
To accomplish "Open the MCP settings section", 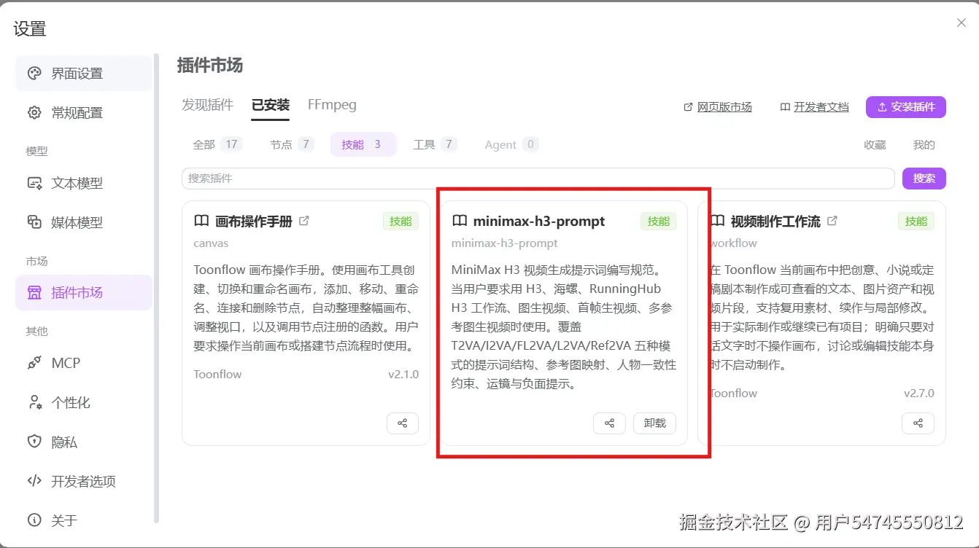I will pyautogui.click(x=83, y=364).
